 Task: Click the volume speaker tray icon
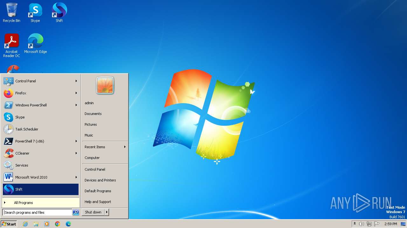(x=362, y=224)
